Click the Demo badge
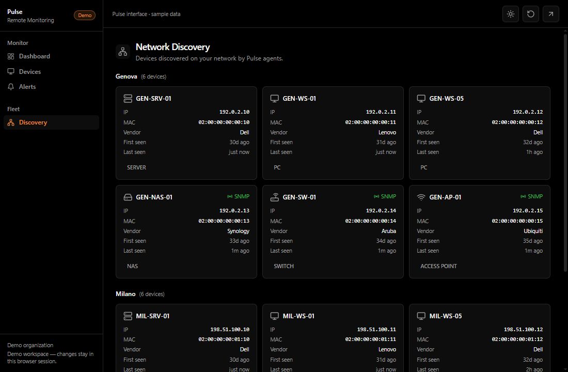Viewport: 568px width, 372px height. pos(85,15)
